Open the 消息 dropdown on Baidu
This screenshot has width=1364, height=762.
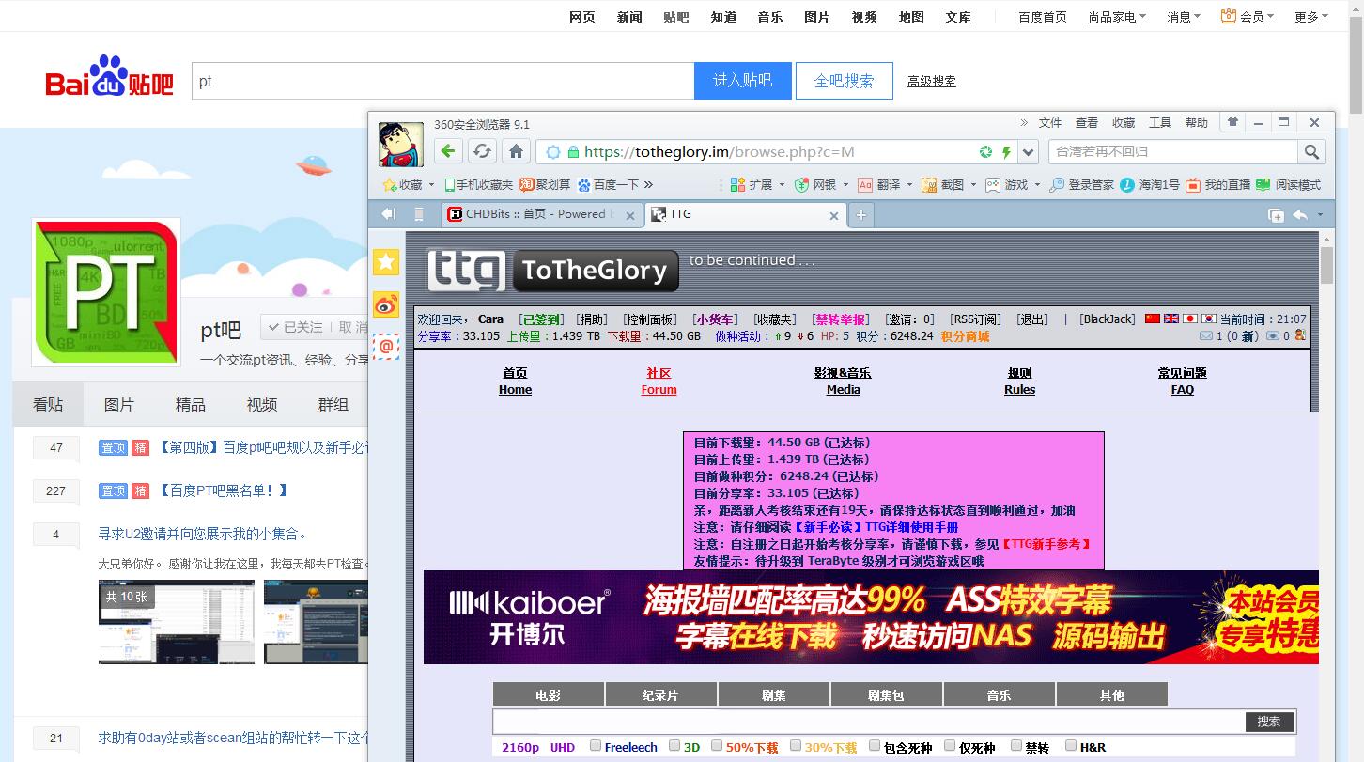[1183, 17]
